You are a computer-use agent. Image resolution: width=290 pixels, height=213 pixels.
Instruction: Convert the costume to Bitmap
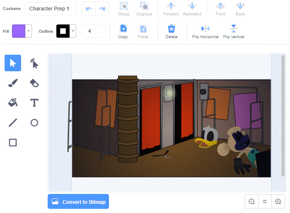[x=78, y=201]
